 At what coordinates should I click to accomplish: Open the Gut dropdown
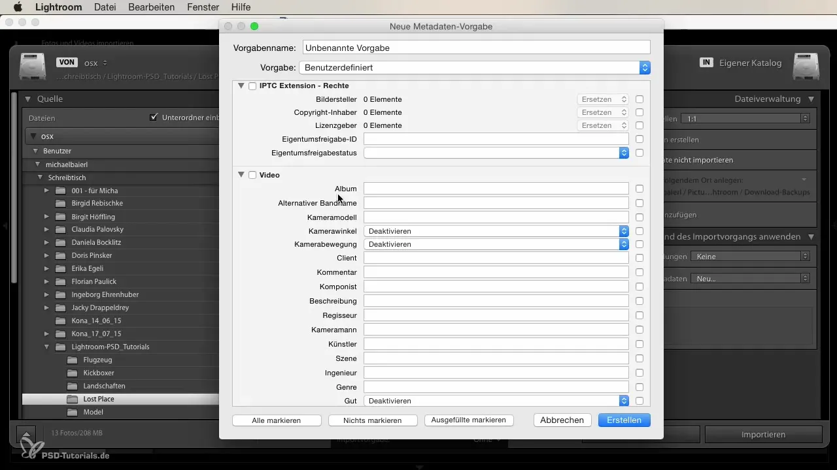click(496, 401)
